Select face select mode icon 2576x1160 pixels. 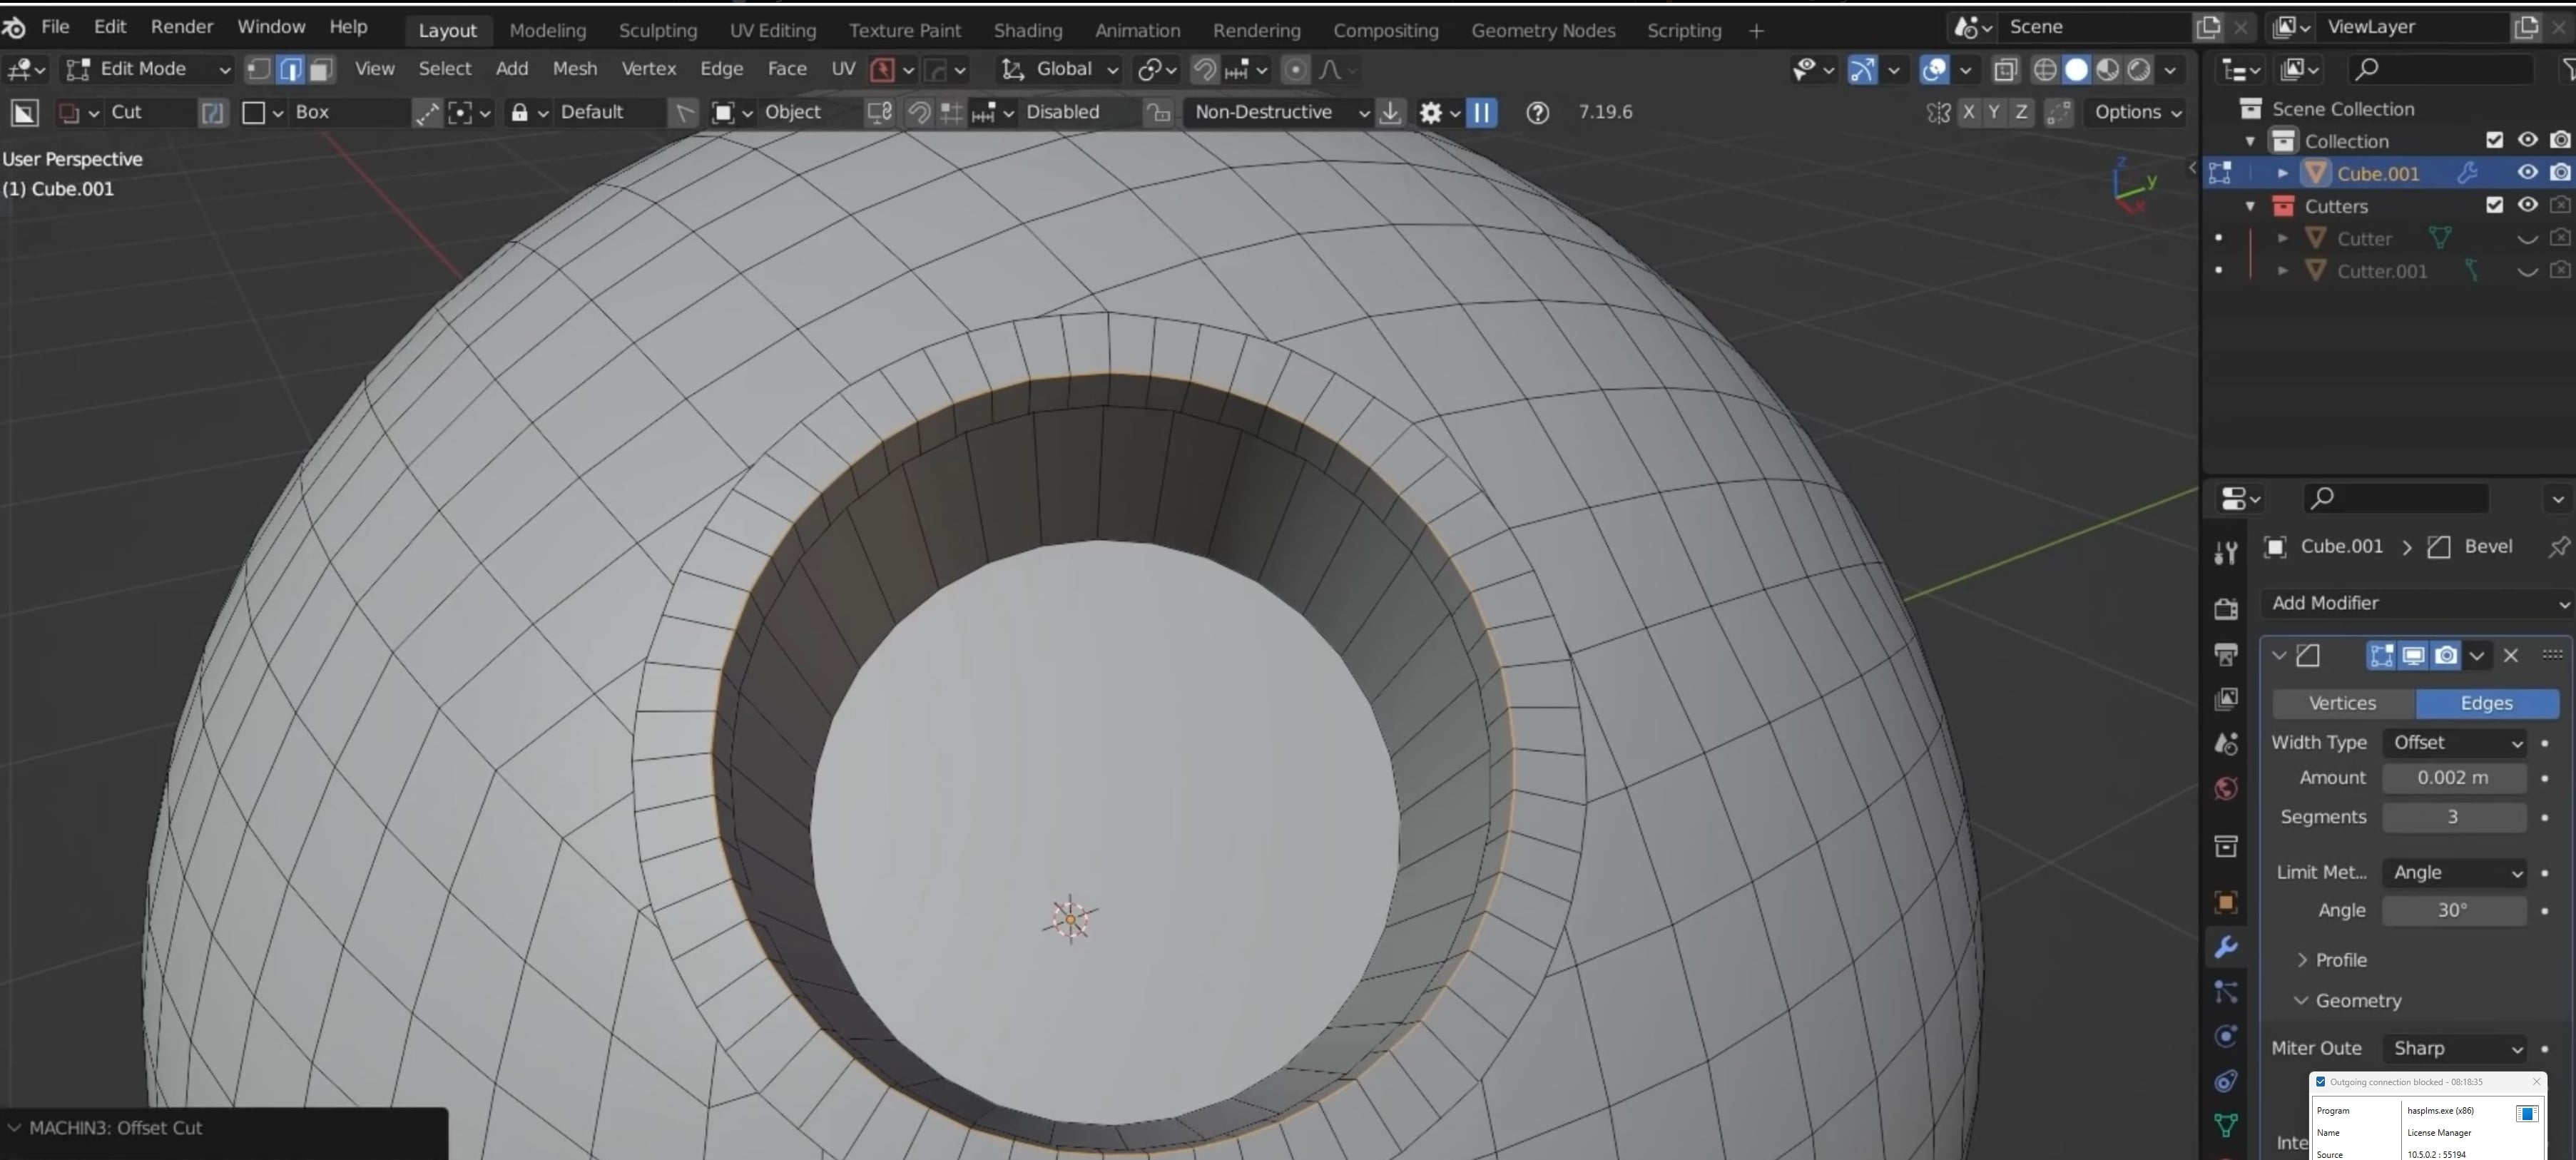click(x=321, y=69)
